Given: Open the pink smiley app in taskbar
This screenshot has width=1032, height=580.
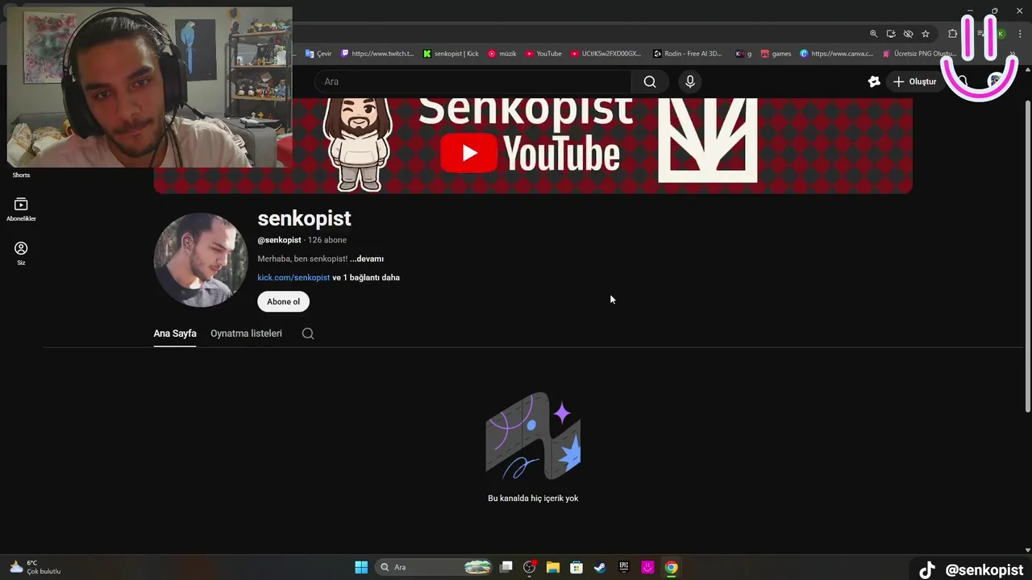Looking at the screenshot, I should [647, 567].
